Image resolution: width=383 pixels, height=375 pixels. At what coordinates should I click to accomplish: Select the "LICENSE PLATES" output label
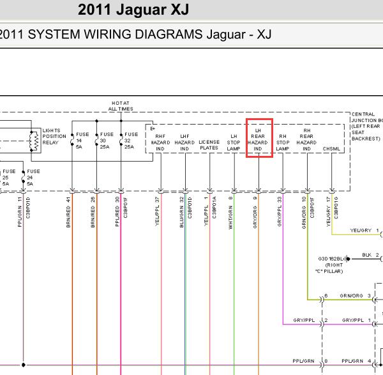coord(209,145)
